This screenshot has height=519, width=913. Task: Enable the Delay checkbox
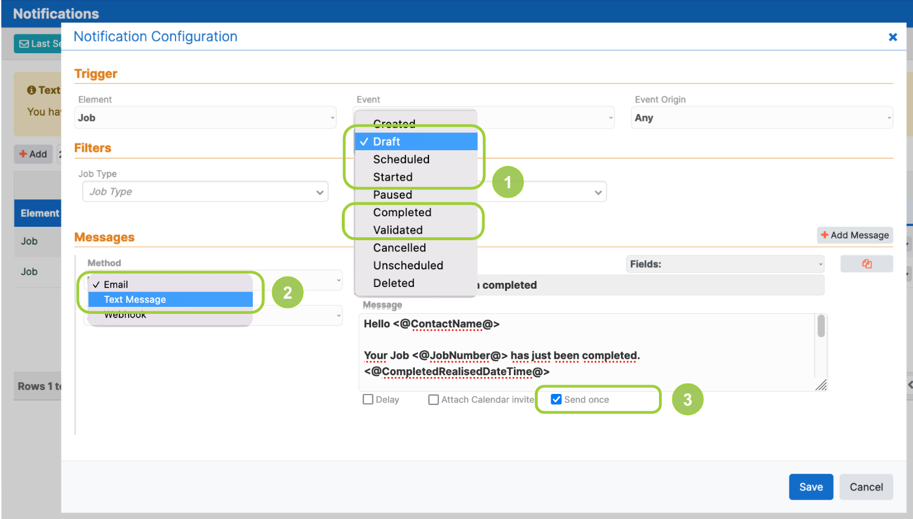point(368,399)
